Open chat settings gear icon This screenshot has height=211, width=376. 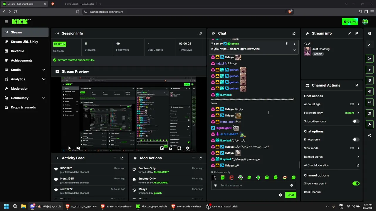tap(280, 195)
